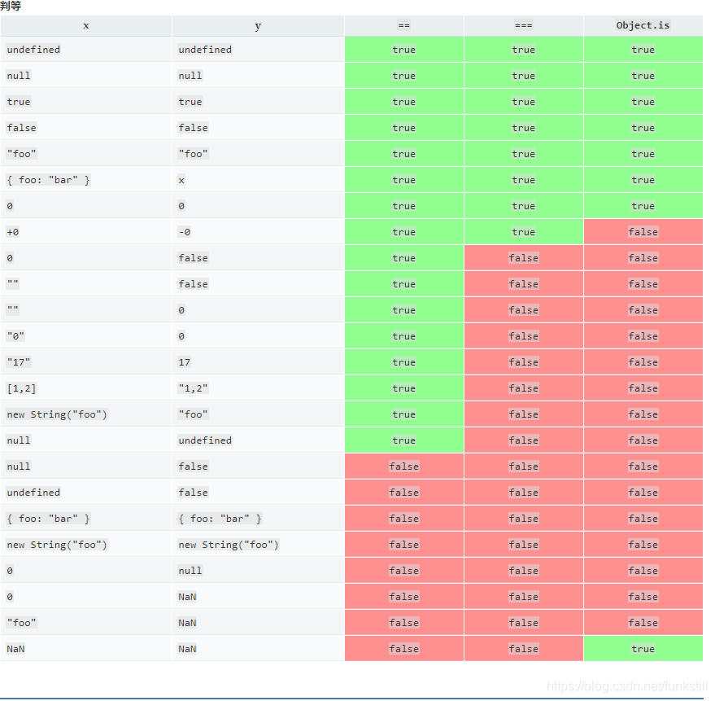Click x 'undefined' in the first row
This screenshot has height=701, width=715.
click(33, 50)
